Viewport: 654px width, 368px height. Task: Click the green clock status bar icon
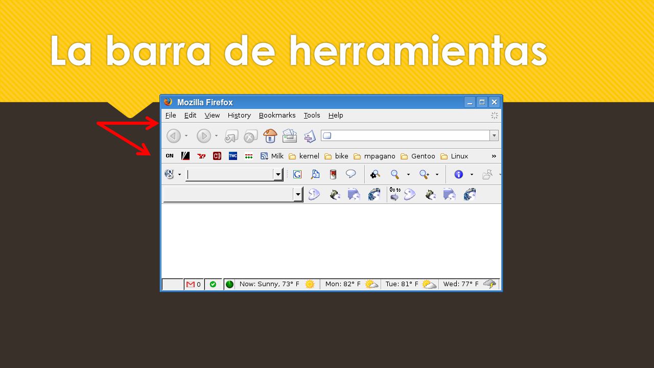tap(229, 284)
